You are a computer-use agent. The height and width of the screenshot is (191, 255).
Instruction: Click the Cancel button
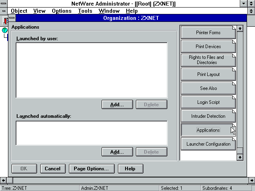(53, 169)
